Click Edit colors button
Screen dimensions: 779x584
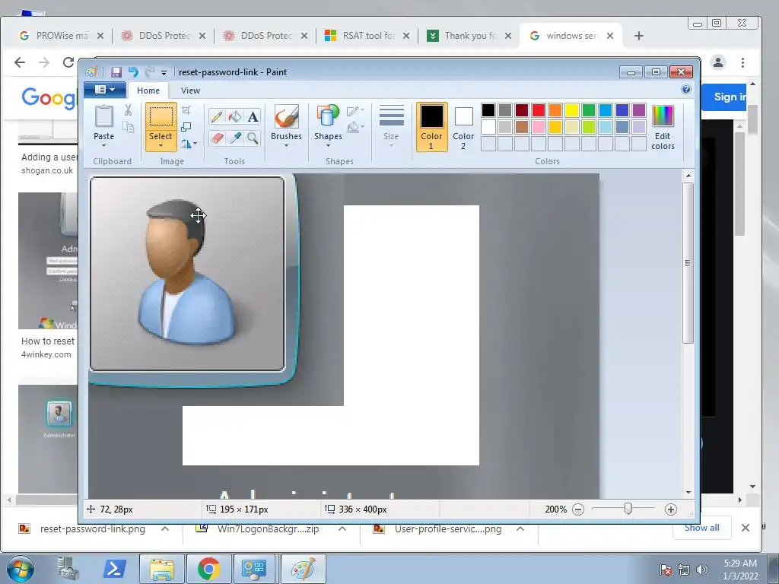(663, 127)
